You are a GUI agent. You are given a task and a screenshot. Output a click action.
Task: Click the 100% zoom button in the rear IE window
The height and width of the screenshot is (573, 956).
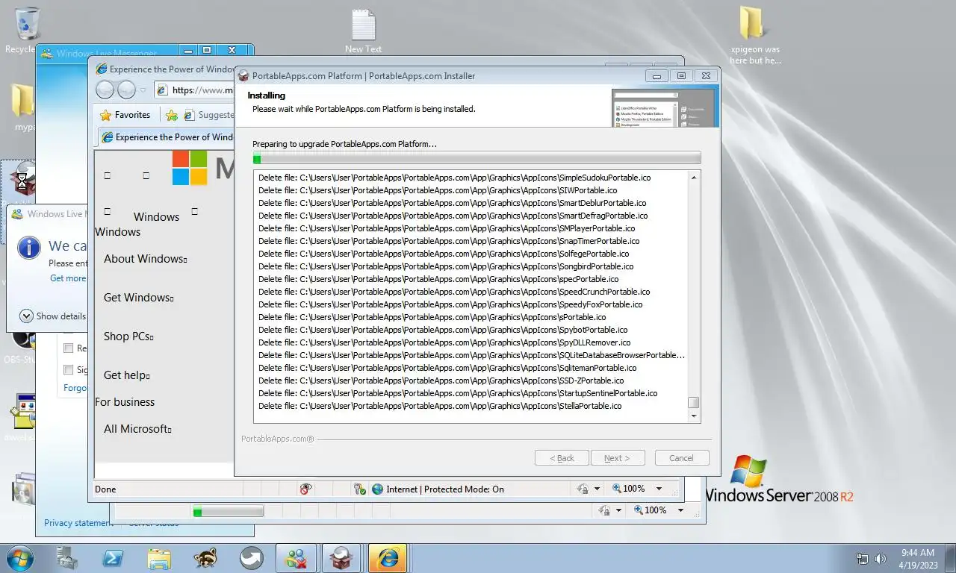651,510
